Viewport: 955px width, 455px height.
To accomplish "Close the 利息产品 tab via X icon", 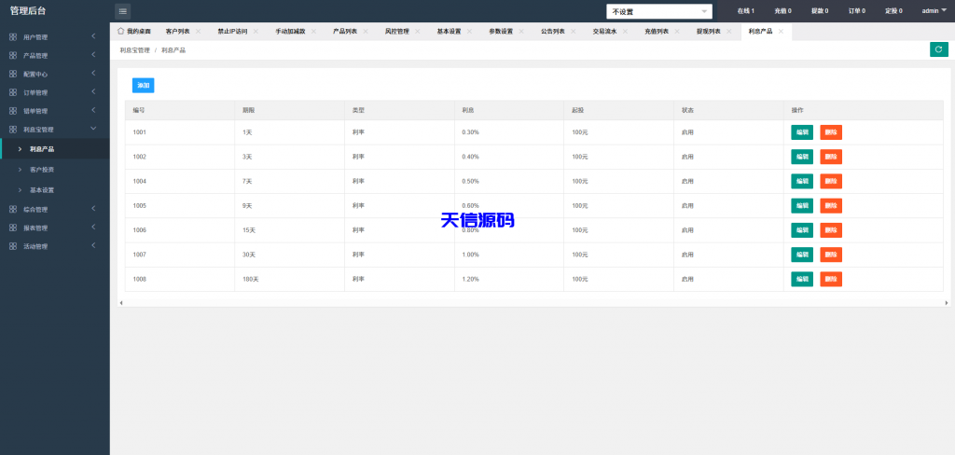I will click(x=781, y=32).
